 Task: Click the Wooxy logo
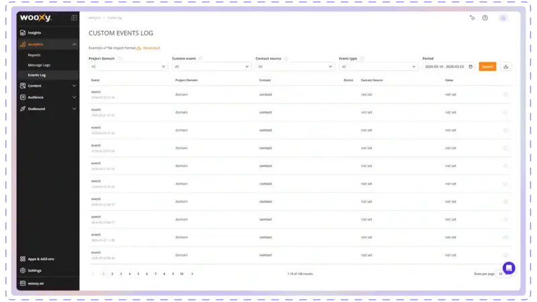tap(36, 17)
